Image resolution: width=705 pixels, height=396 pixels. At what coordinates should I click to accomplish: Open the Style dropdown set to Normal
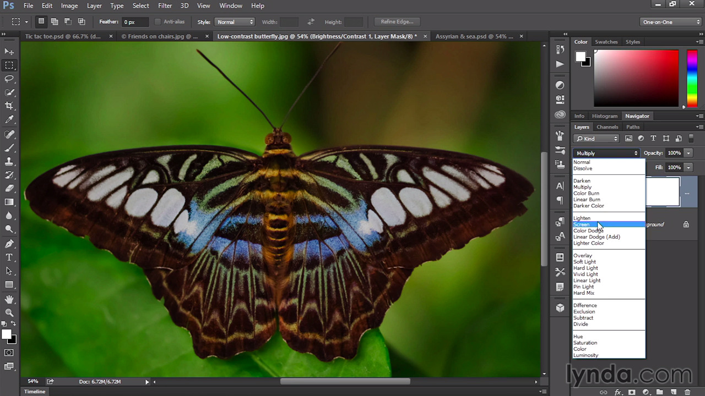tap(235, 22)
